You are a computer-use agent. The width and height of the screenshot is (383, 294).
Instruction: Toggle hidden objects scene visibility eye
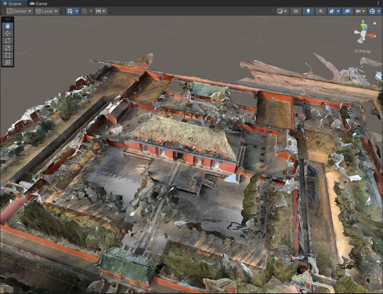point(347,11)
